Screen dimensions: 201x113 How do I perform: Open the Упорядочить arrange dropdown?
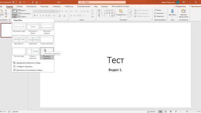[x=121, y=13]
